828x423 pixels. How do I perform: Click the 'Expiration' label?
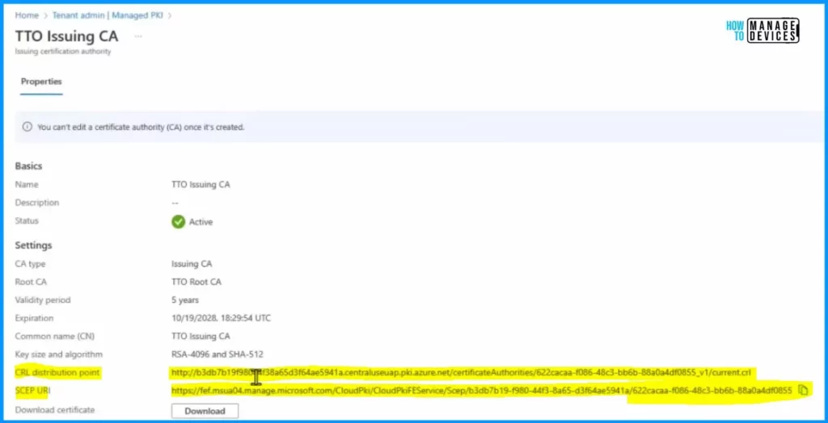(x=34, y=318)
